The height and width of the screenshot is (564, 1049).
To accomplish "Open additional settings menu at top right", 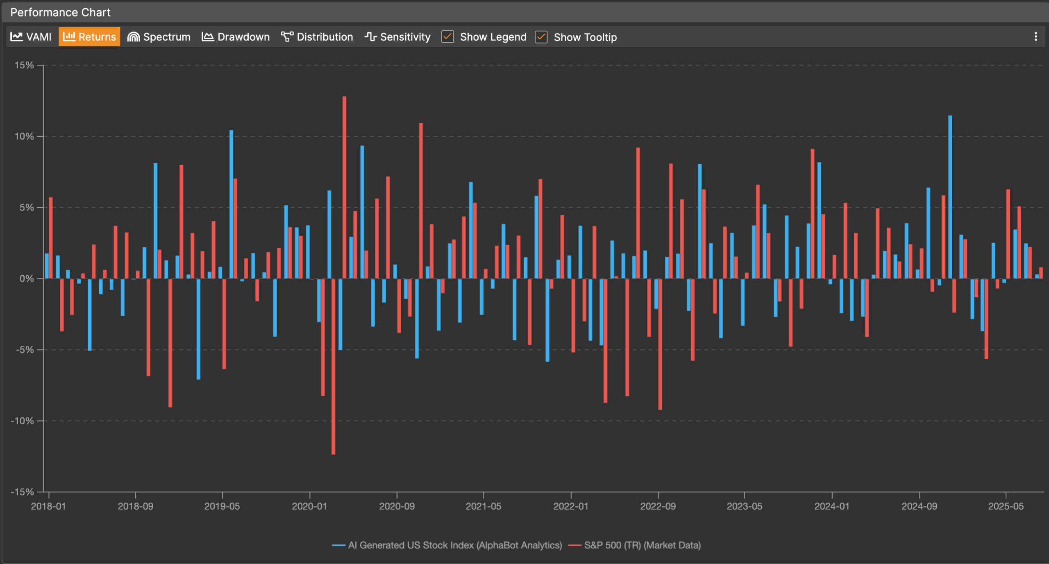I will click(1035, 37).
